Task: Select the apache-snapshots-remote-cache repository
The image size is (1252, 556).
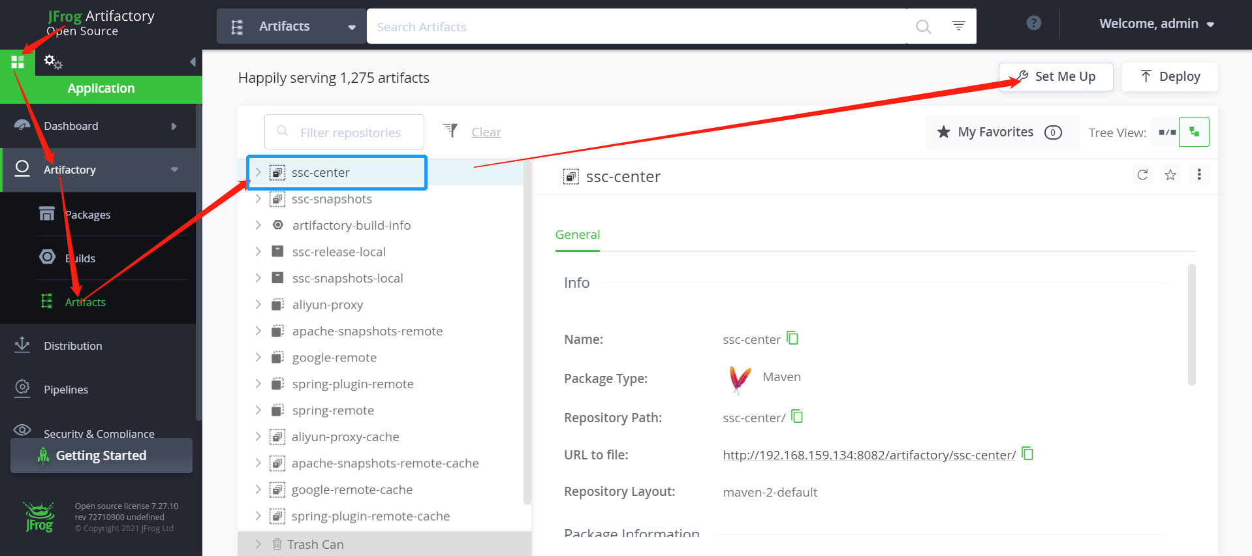Action: point(385,463)
